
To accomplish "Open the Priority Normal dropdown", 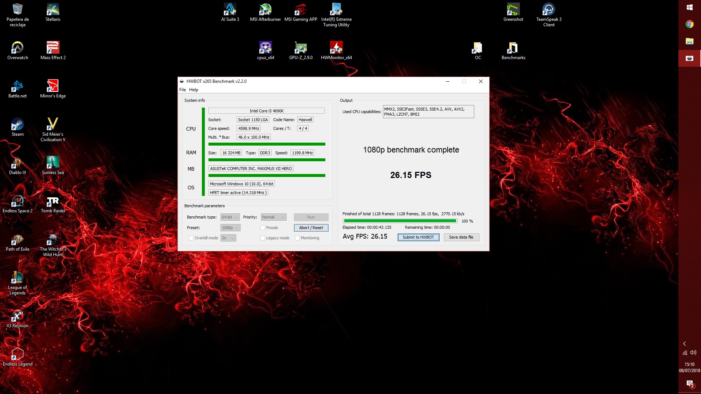I will [273, 217].
